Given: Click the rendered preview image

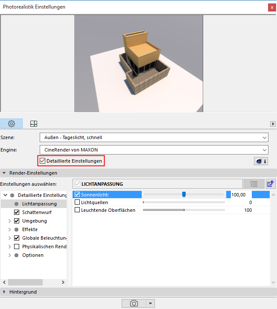Looking at the screenshot, I should (139, 63).
